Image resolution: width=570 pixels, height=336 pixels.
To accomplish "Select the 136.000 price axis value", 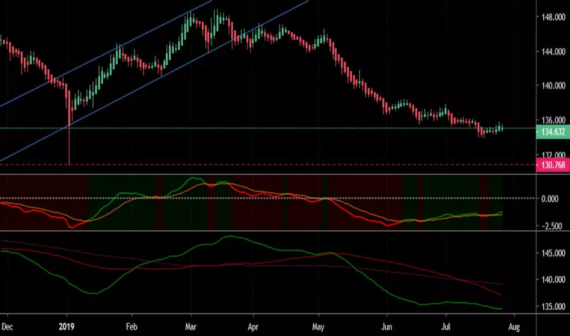I will click(x=553, y=120).
